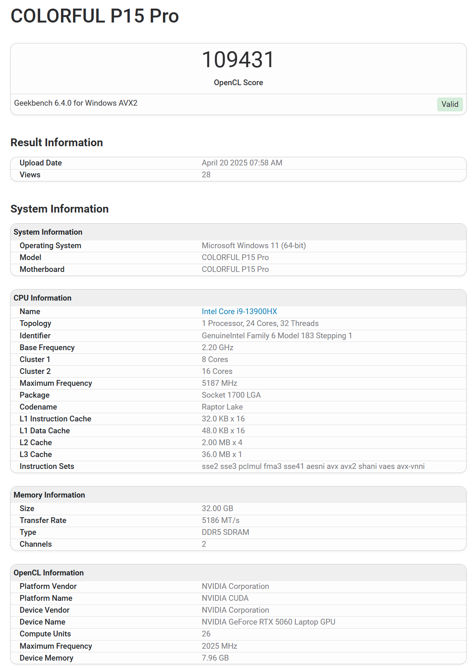Select Device Vendor value NVIDIA Corporation

coord(235,610)
